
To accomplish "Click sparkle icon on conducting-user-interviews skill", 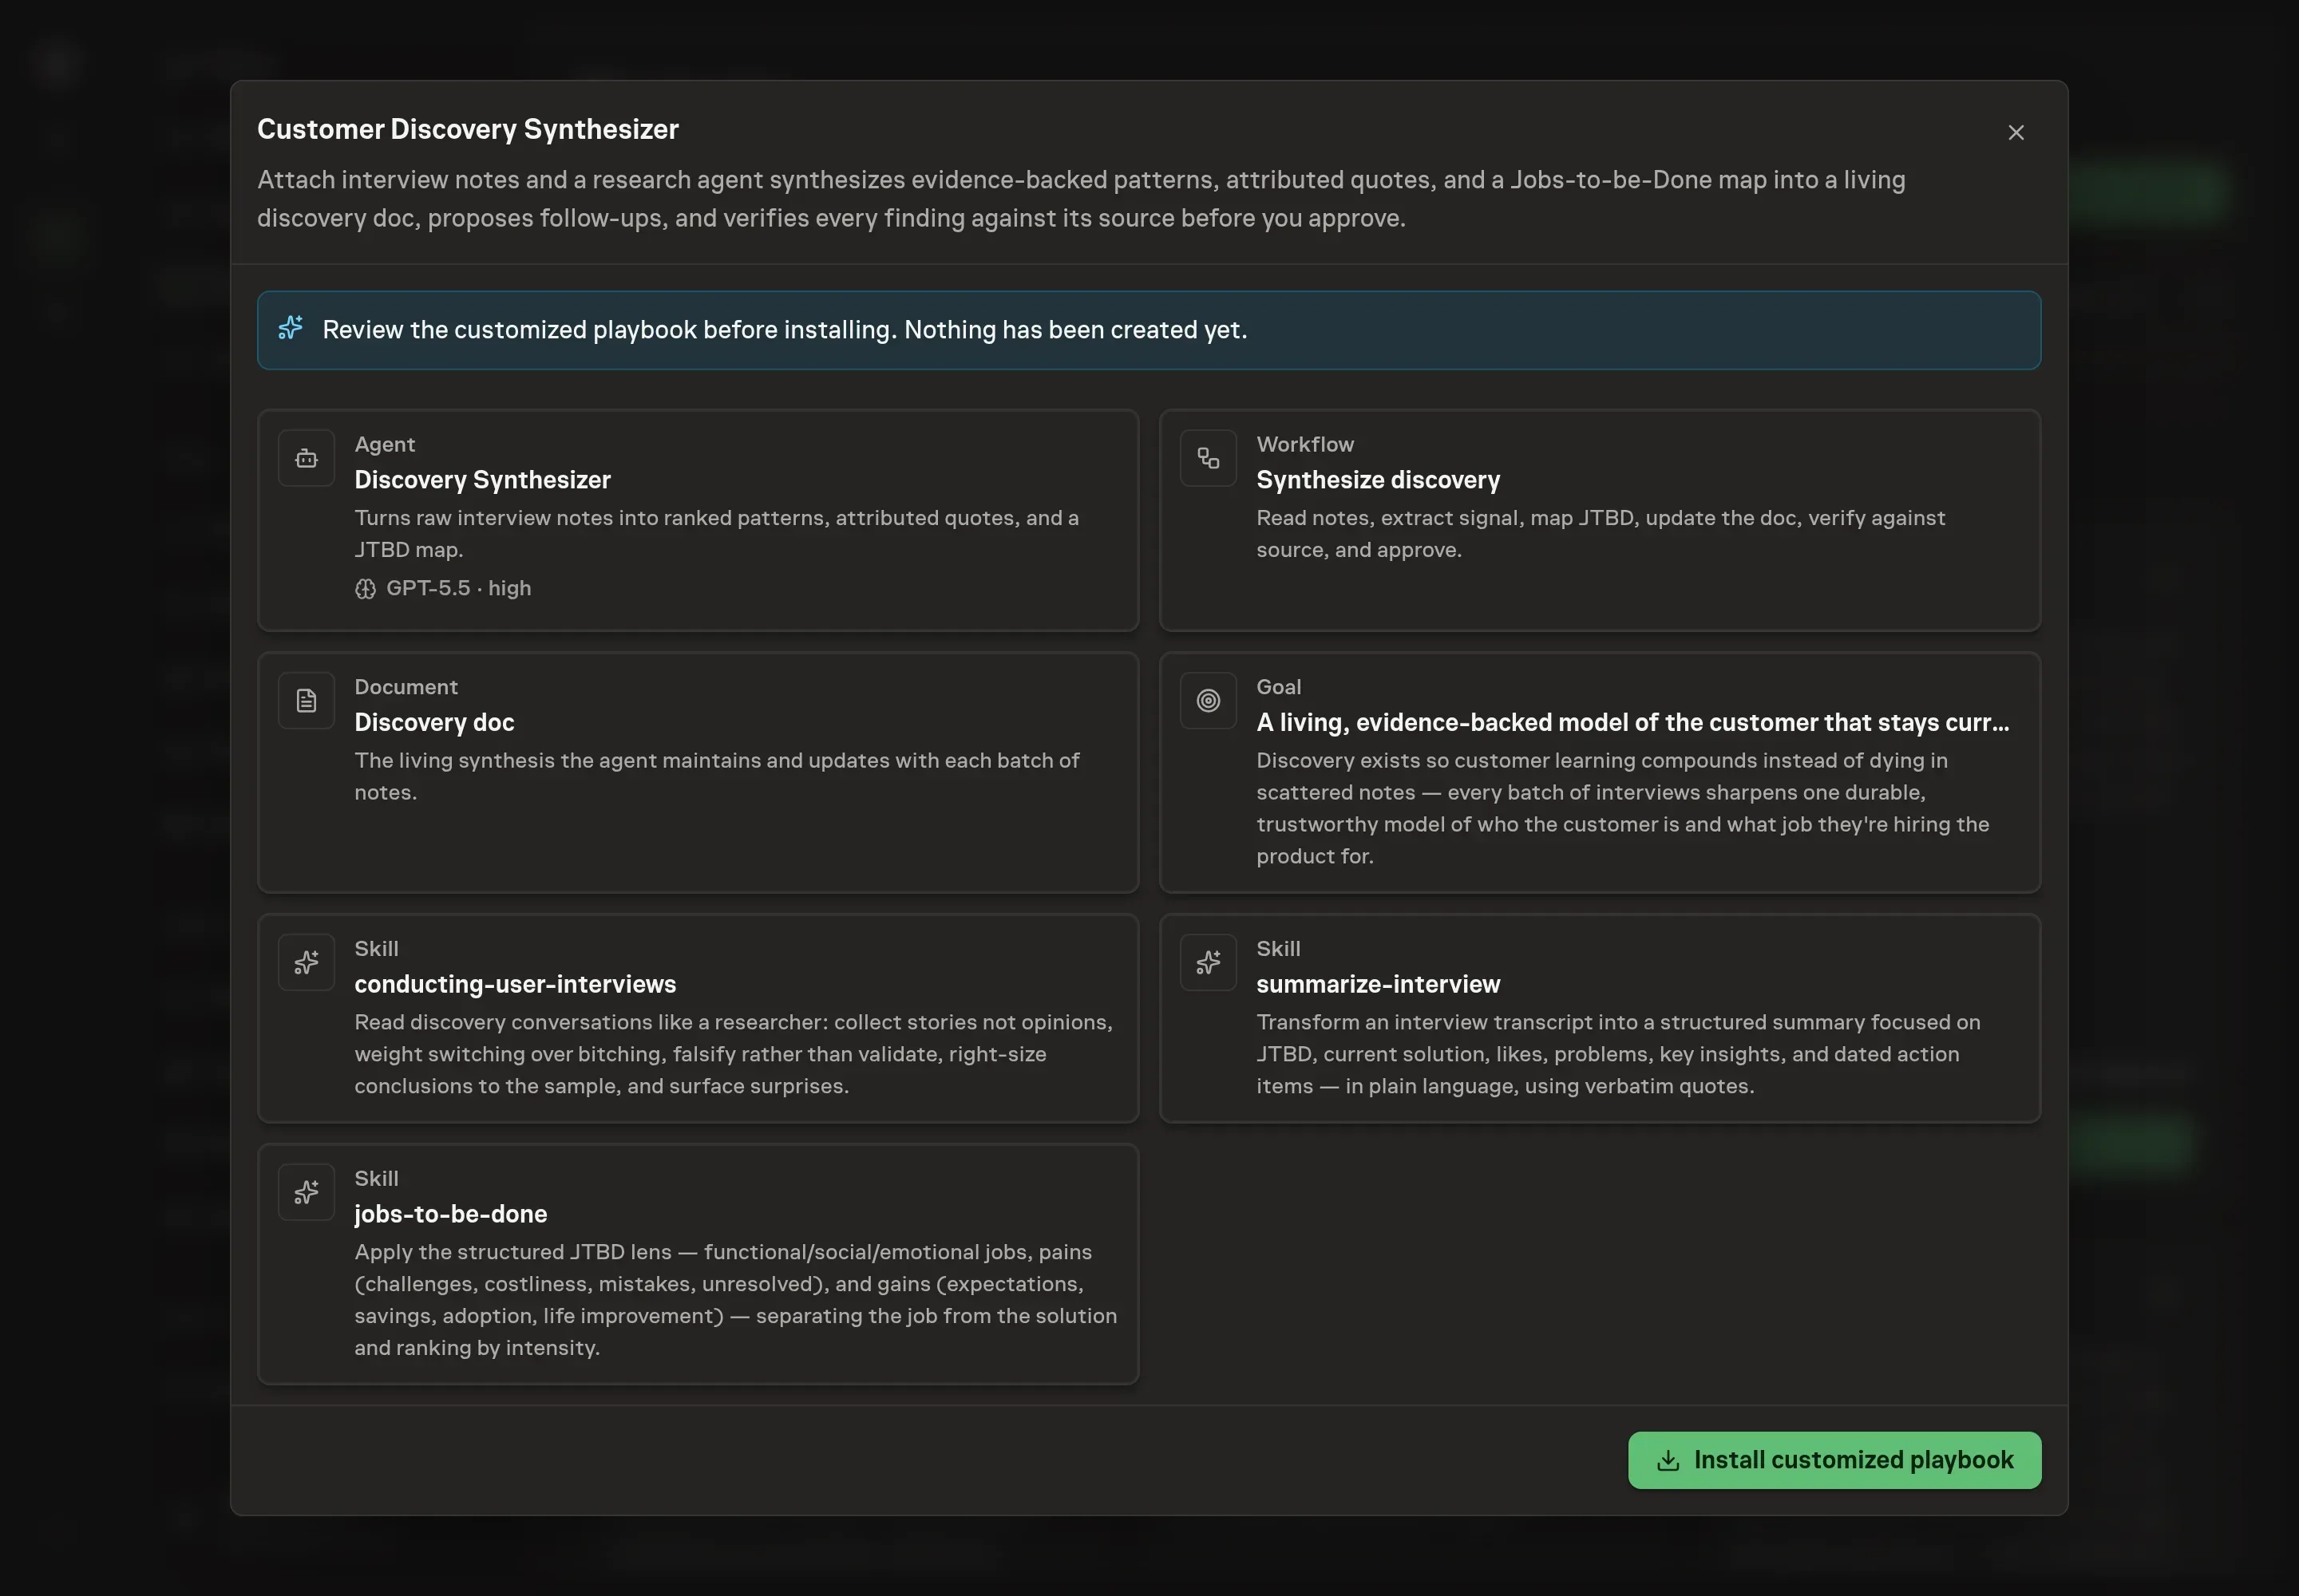I will [306, 962].
